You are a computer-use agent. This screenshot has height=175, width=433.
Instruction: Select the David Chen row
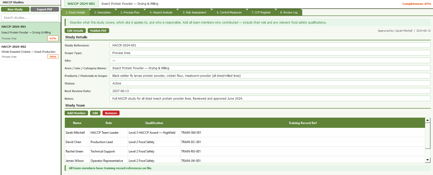pos(245,142)
